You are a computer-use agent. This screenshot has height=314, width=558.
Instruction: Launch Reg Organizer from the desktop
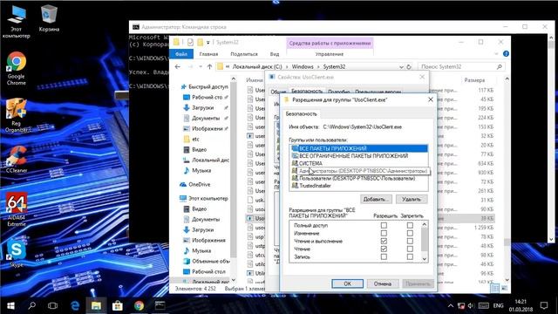(x=16, y=116)
